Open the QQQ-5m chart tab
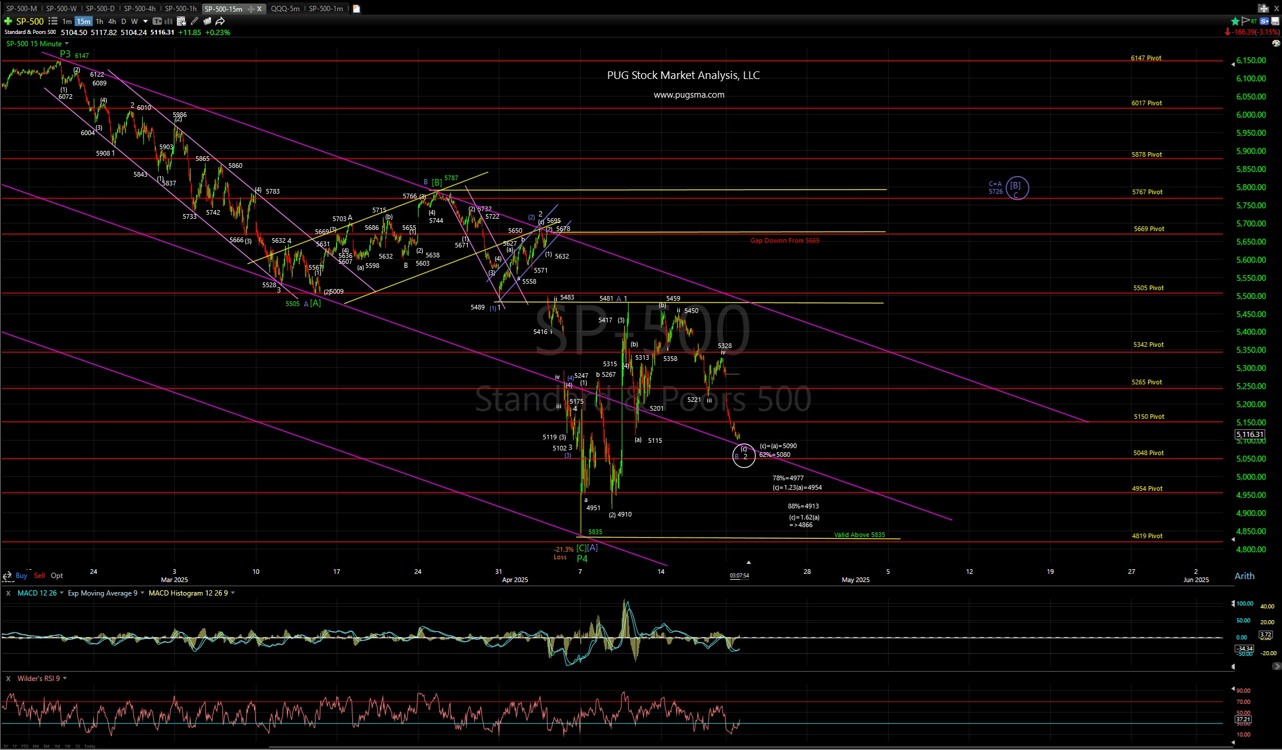 [x=285, y=8]
